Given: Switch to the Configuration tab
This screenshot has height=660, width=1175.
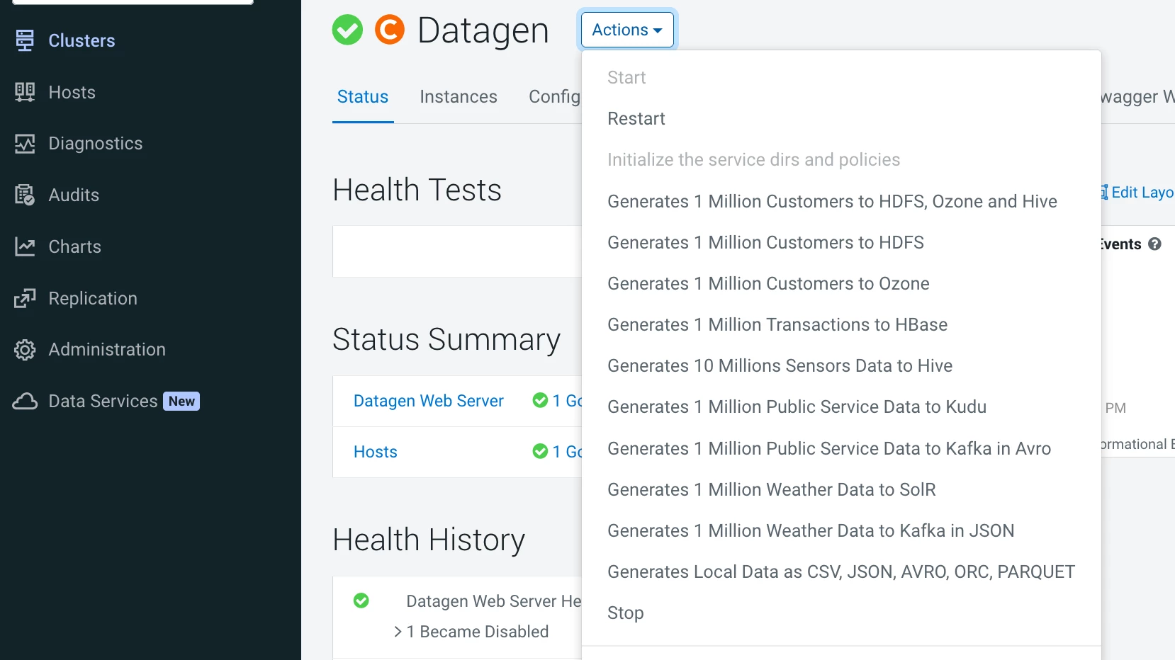Looking at the screenshot, I should tap(555, 97).
